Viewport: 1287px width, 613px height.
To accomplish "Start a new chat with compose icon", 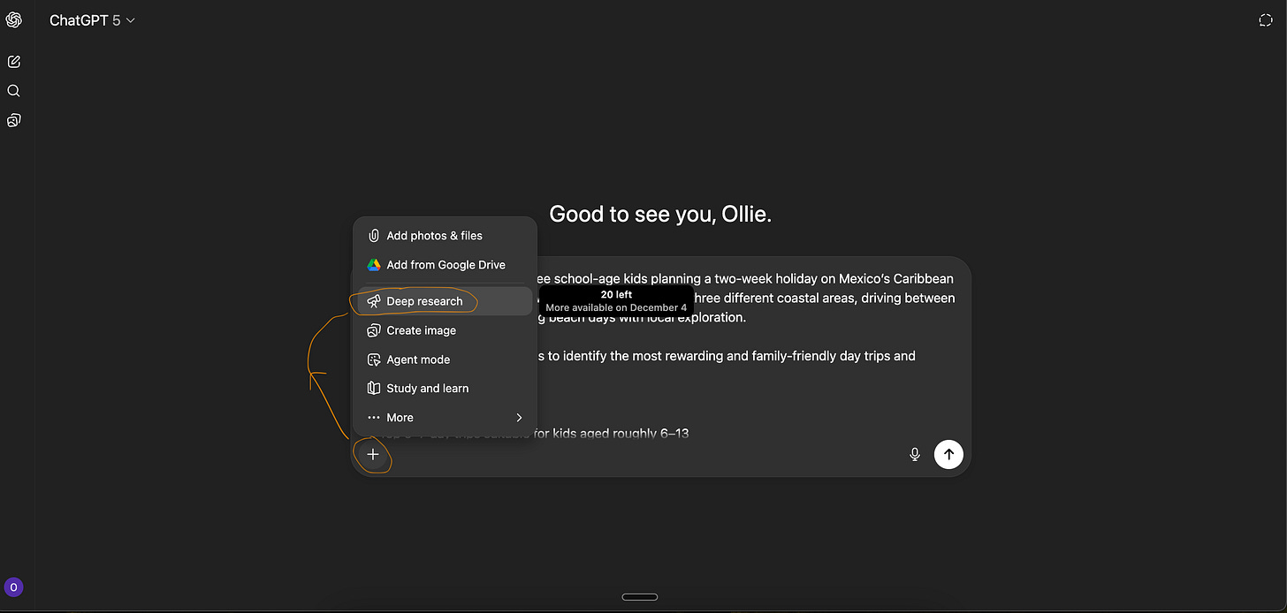I will [13, 62].
